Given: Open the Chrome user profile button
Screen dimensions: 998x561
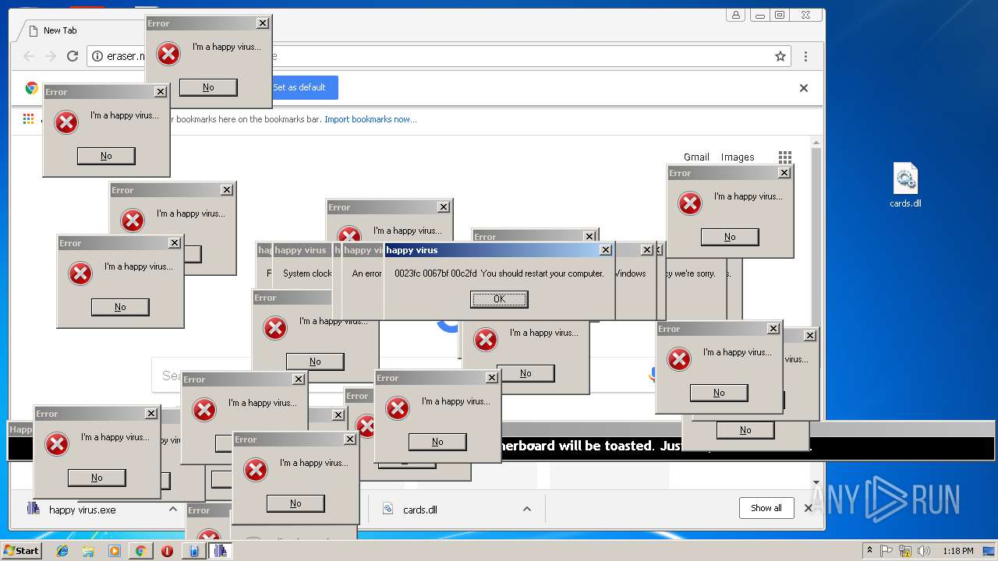Looking at the screenshot, I should (x=735, y=15).
